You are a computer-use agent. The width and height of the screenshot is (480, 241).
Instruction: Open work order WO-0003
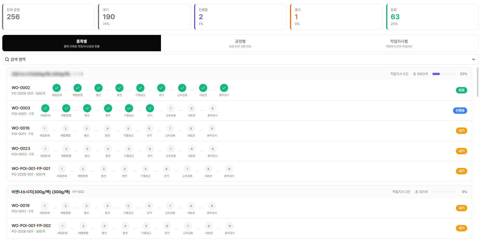pyautogui.click(x=21, y=108)
